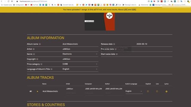The image size is (191, 107).
Task: View site security padlock in address bar
Action: [17, 1]
